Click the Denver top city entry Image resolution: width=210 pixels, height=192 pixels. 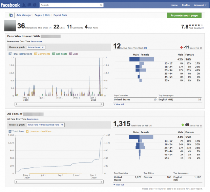148,177
